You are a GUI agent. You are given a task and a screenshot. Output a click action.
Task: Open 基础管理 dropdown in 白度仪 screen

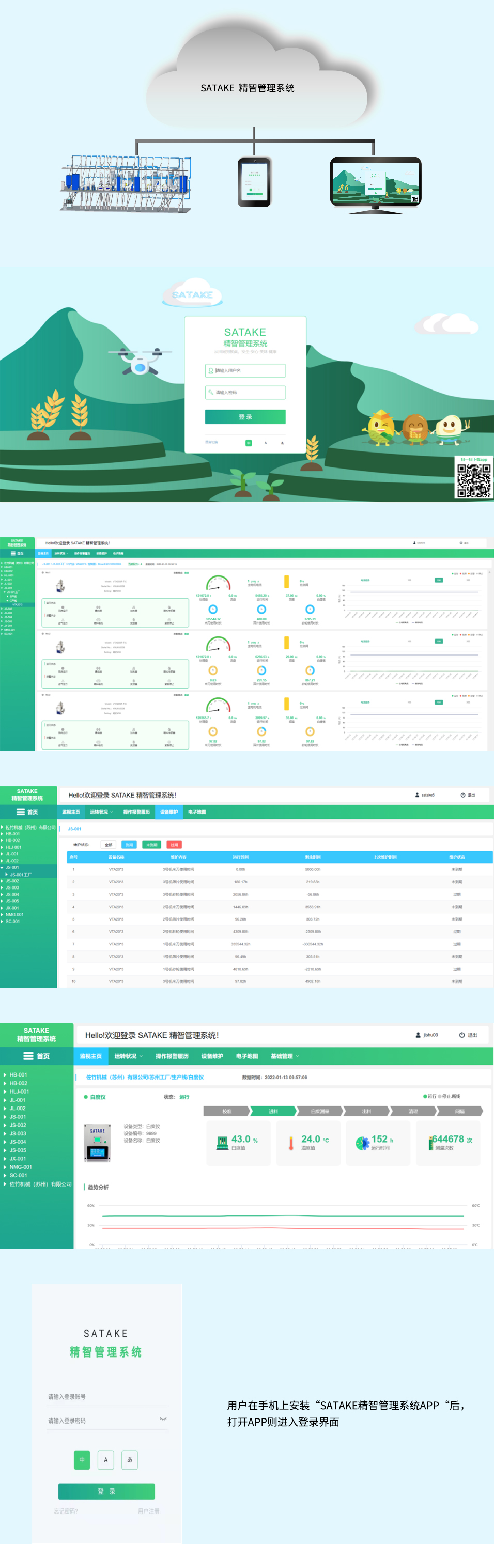point(284,1057)
